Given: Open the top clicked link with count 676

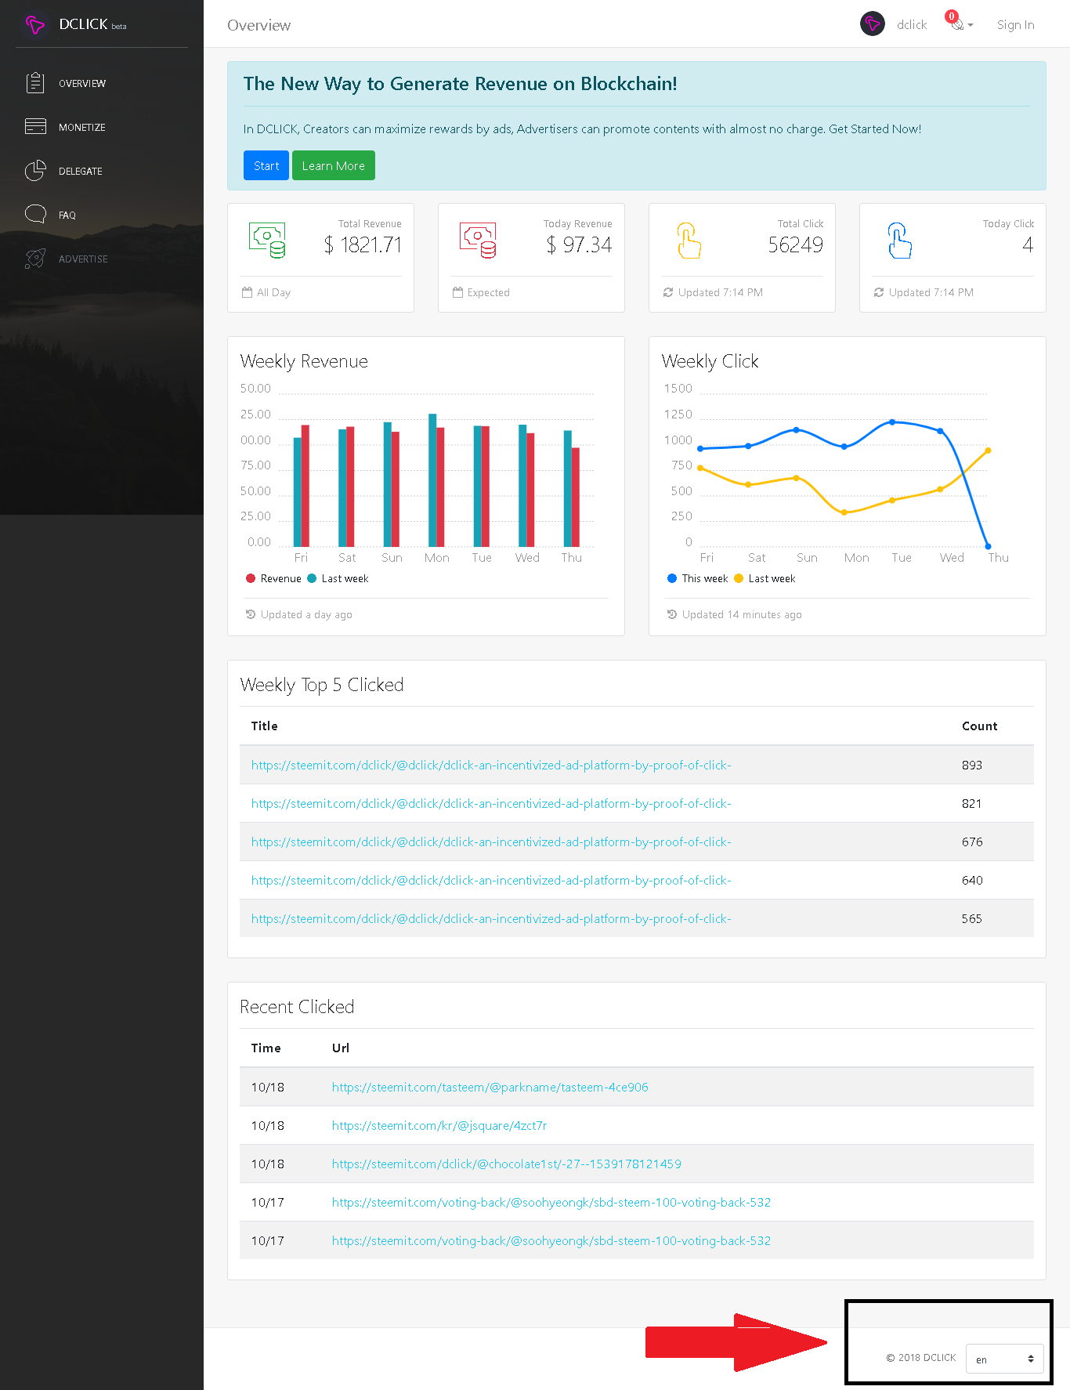Looking at the screenshot, I should [x=491, y=842].
